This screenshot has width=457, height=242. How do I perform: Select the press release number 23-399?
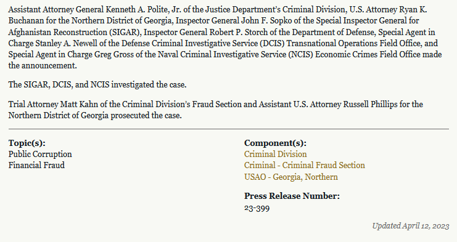click(257, 209)
